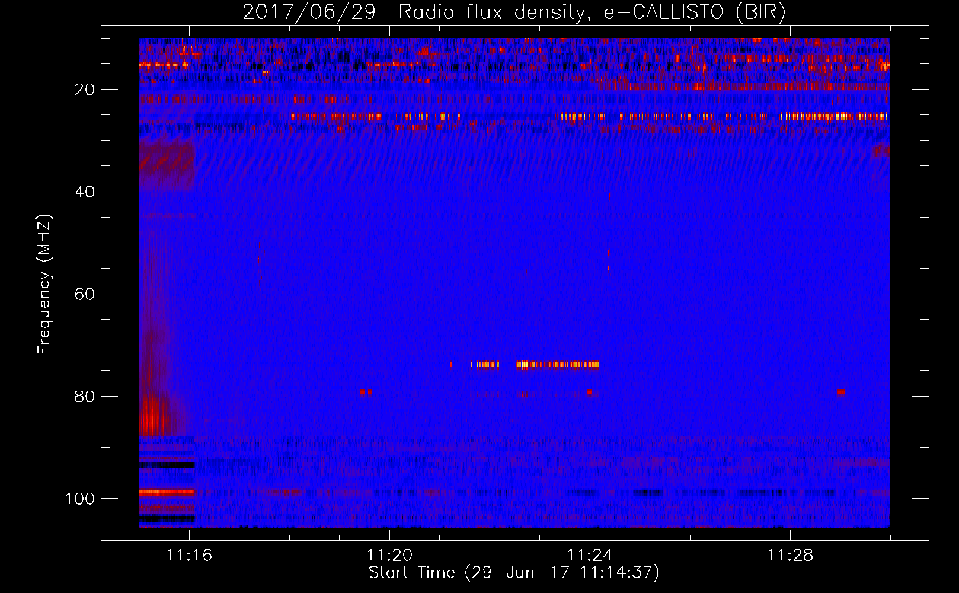This screenshot has height=593, width=959.
Task: Click the '80' frequency tick label
Action: (x=85, y=396)
